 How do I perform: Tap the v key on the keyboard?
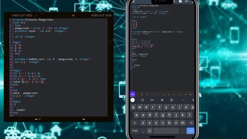[163, 123]
